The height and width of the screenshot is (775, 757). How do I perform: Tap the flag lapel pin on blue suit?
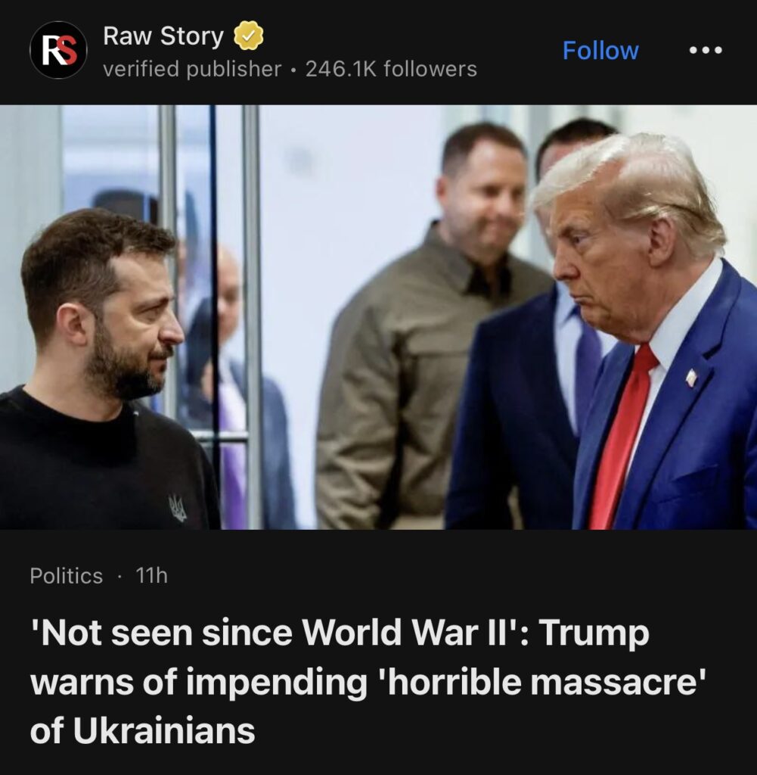691,378
